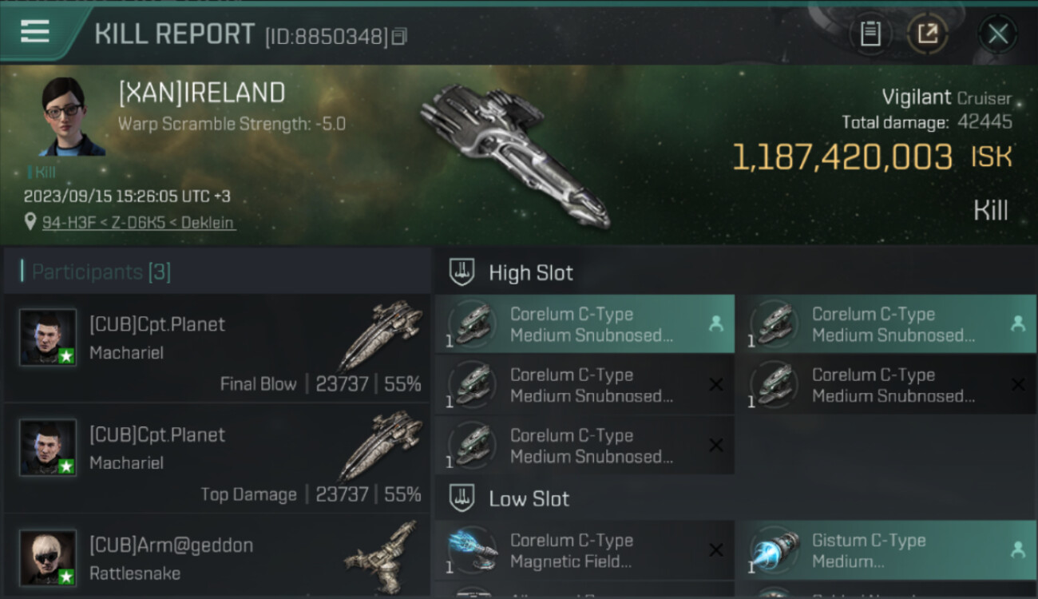1038x599 pixels.
Task: Click the Vigilant ship image
Action: click(x=514, y=154)
